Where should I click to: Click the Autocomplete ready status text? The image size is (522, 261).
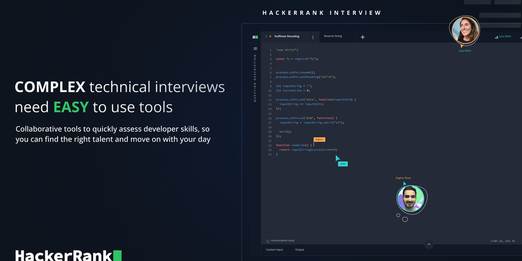coord(282,241)
